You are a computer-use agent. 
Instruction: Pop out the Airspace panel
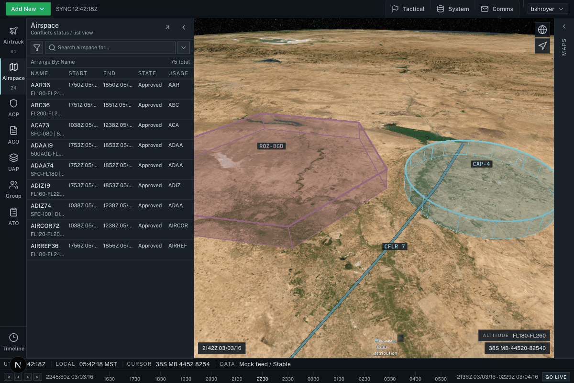pyautogui.click(x=167, y=28)
